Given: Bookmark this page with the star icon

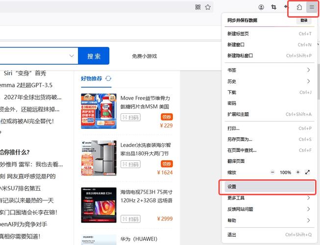Looking at the screenshot, I should point(208,7).
